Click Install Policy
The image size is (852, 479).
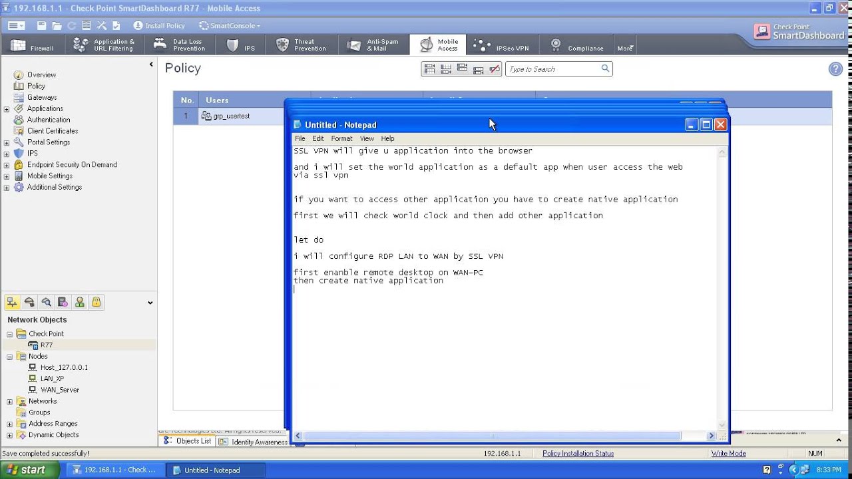tap(159, 25)
